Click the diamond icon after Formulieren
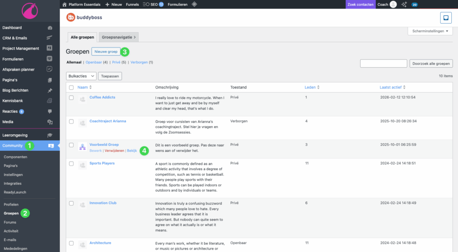 pos(194,4)
